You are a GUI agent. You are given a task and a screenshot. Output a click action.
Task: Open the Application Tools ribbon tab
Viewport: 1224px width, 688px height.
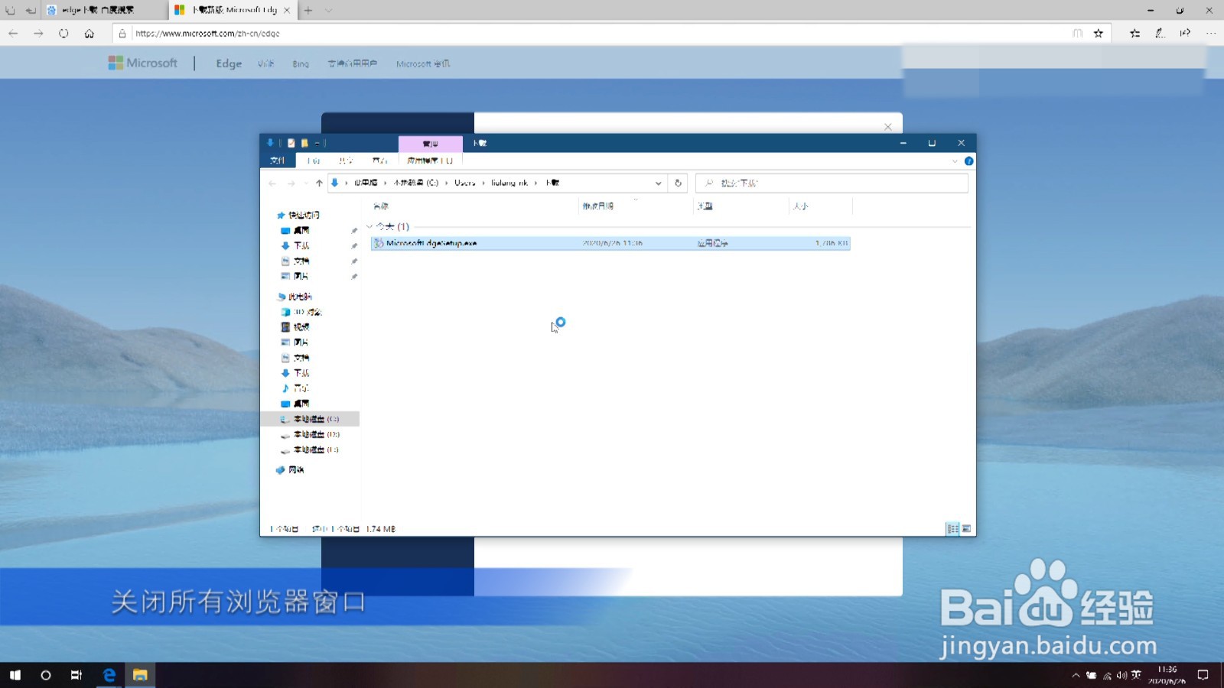430,161
